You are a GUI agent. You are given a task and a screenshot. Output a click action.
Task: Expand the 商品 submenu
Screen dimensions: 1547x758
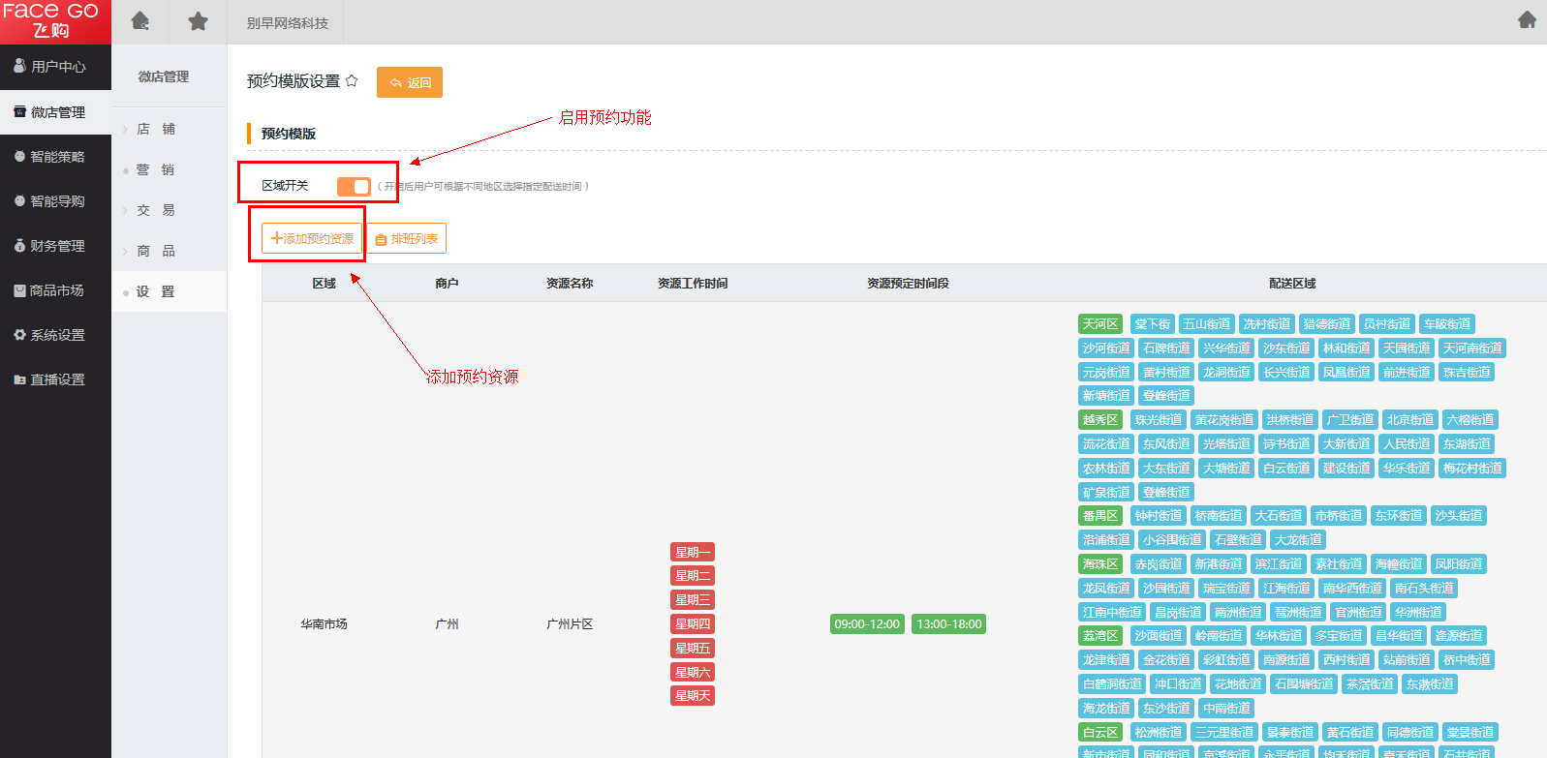coord(156,251)
